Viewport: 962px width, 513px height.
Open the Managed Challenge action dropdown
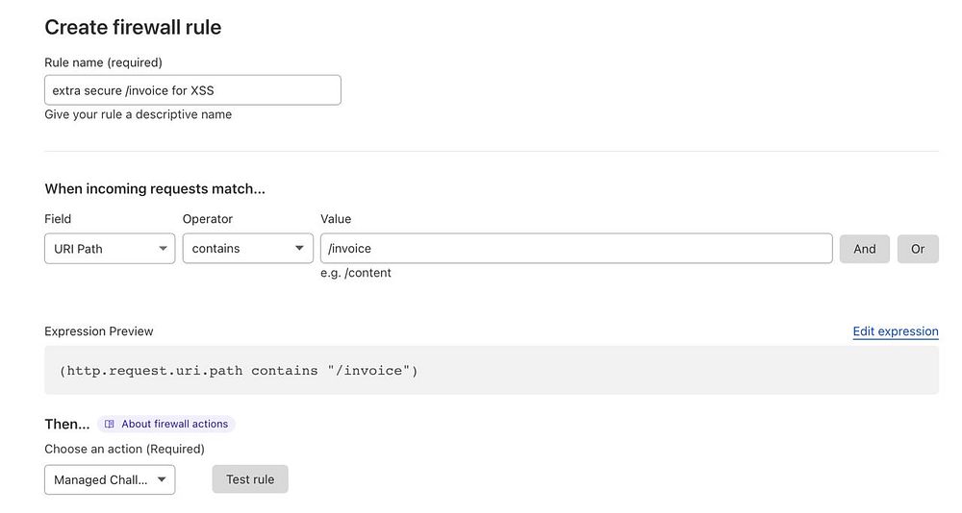click(x=110, y=479)
